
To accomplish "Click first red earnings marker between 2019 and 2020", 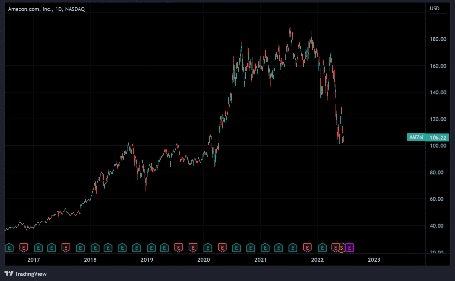I will click(178, 248).
